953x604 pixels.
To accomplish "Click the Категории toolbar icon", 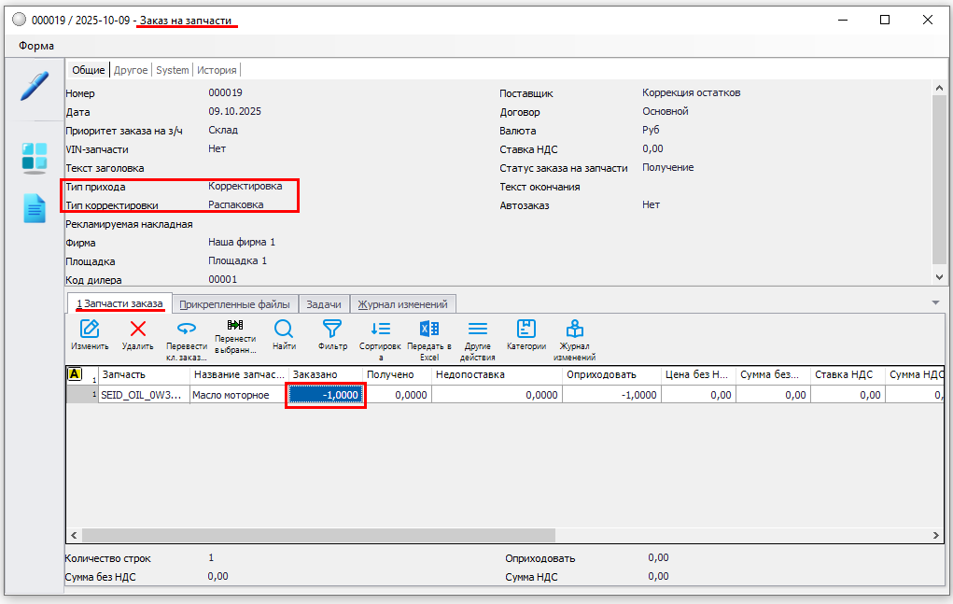I will click(526, 329).
